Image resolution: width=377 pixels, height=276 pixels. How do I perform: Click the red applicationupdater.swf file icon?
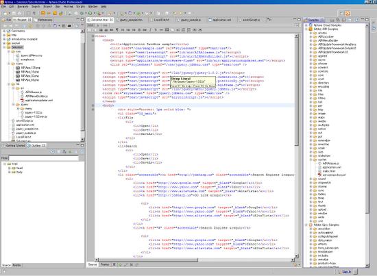[22, 100]
